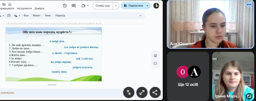Click the add comment toolbar icon

point(9,16)
